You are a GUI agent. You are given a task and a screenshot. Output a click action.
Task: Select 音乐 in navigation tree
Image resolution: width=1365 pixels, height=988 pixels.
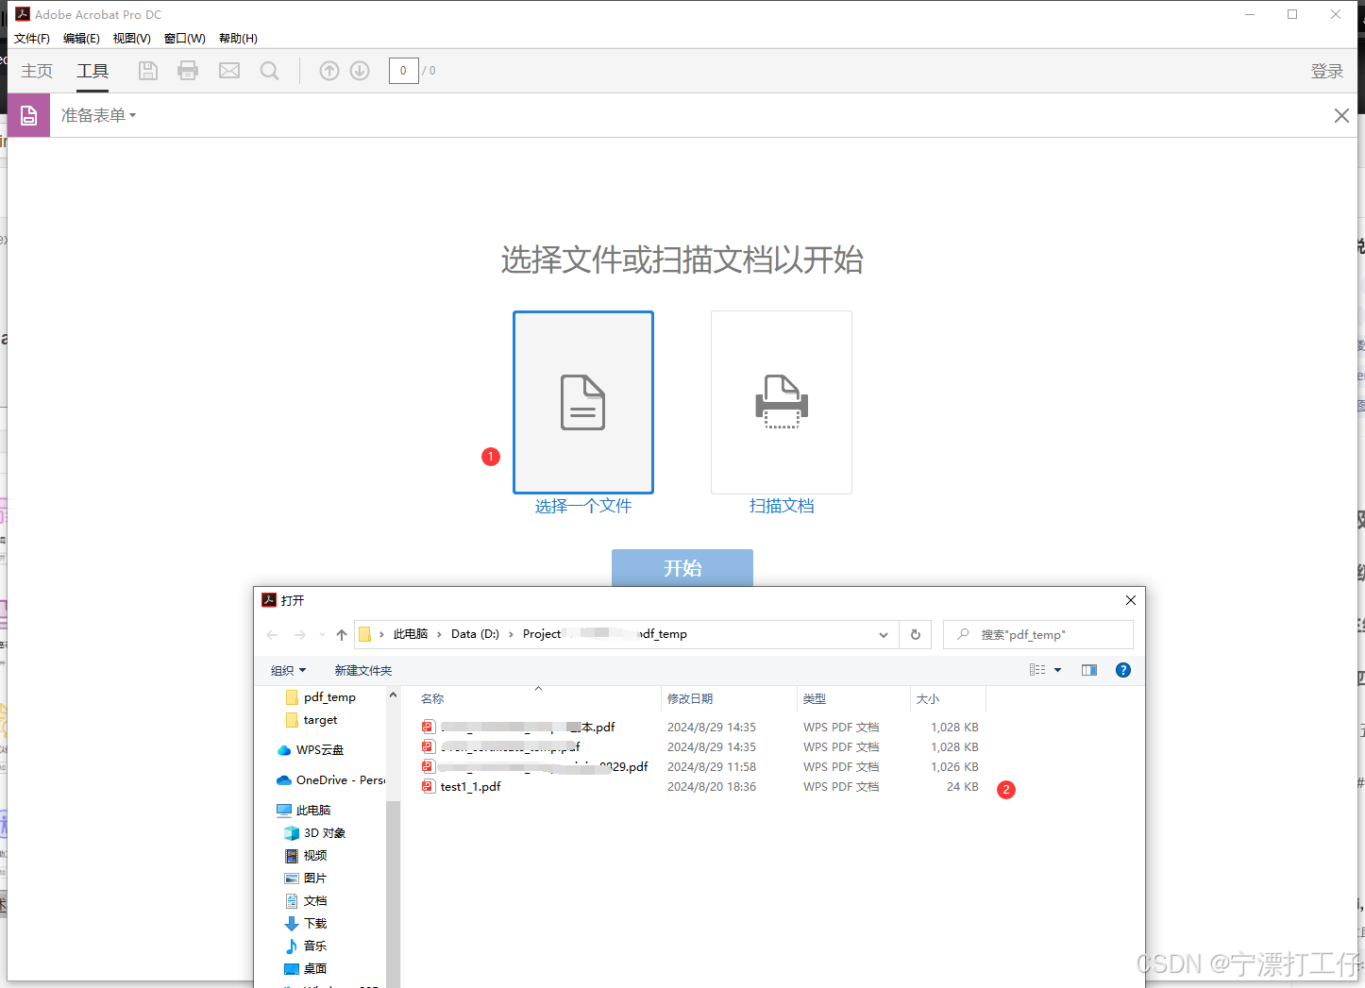306,946
